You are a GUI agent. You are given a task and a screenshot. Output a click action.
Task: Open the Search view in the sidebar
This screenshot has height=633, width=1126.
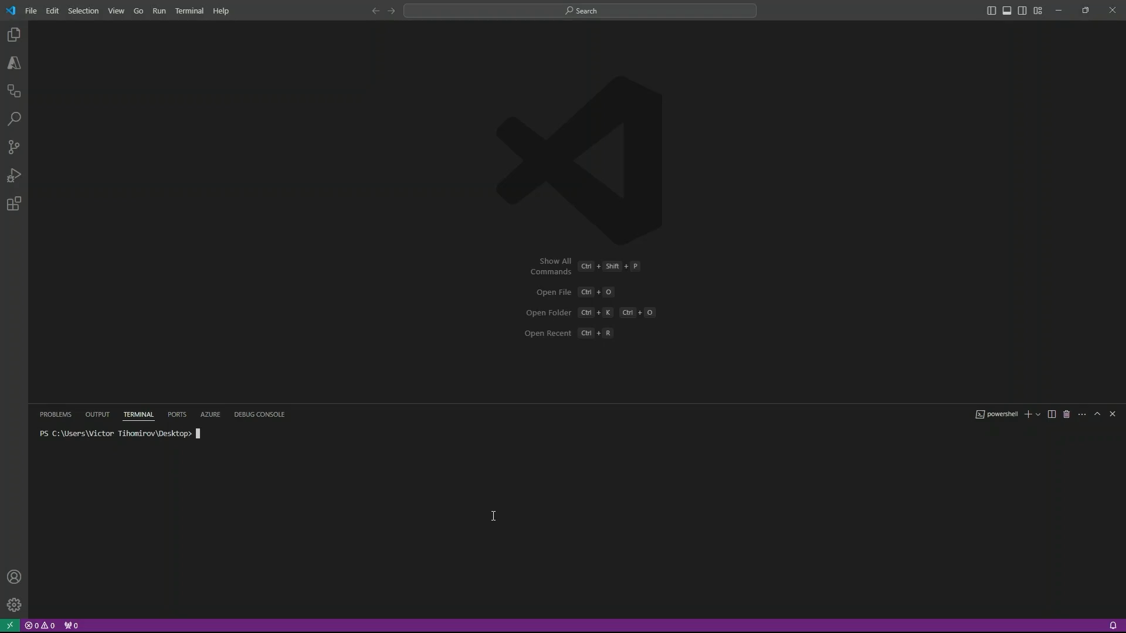point(14,120)
